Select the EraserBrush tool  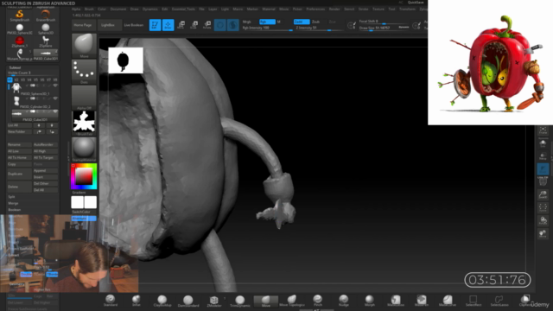click(46, 16)
